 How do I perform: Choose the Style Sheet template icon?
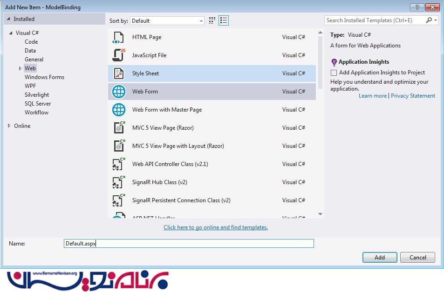[119, 73]
